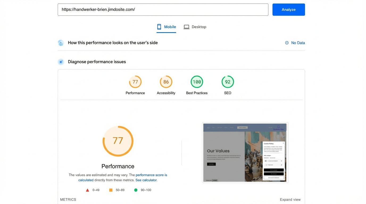This screenshot has height=204, width=366.
Task: Toggle Expand view for metrics
Action: coord(290,199)
